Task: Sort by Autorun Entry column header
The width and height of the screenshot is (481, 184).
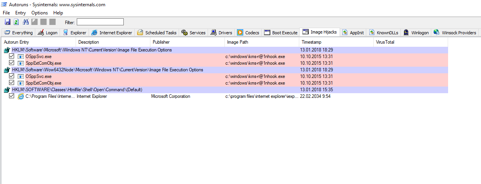Action: tap(39, 42)
